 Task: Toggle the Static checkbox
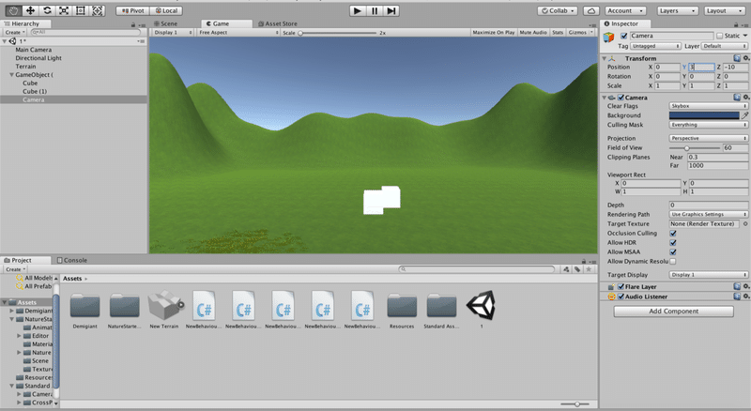point(719,36)
